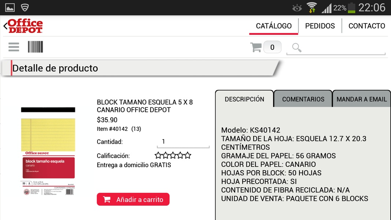Image resolution: width=391 pixels, height=220 pixels.
Task: Tap the Office Depot logo
Action: click(x=25, y=26)
